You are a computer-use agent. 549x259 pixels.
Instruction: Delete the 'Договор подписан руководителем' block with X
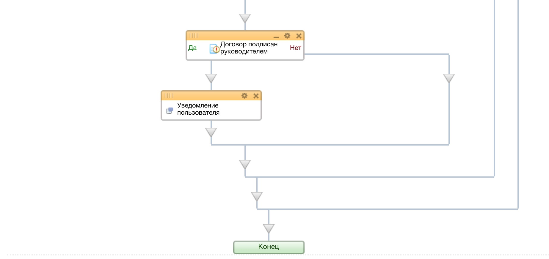pyautogui.click(x=299, y=36)
